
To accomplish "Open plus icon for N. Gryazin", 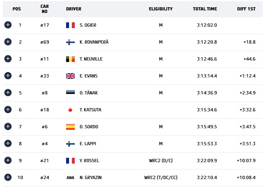I will (x=8, y=177).
